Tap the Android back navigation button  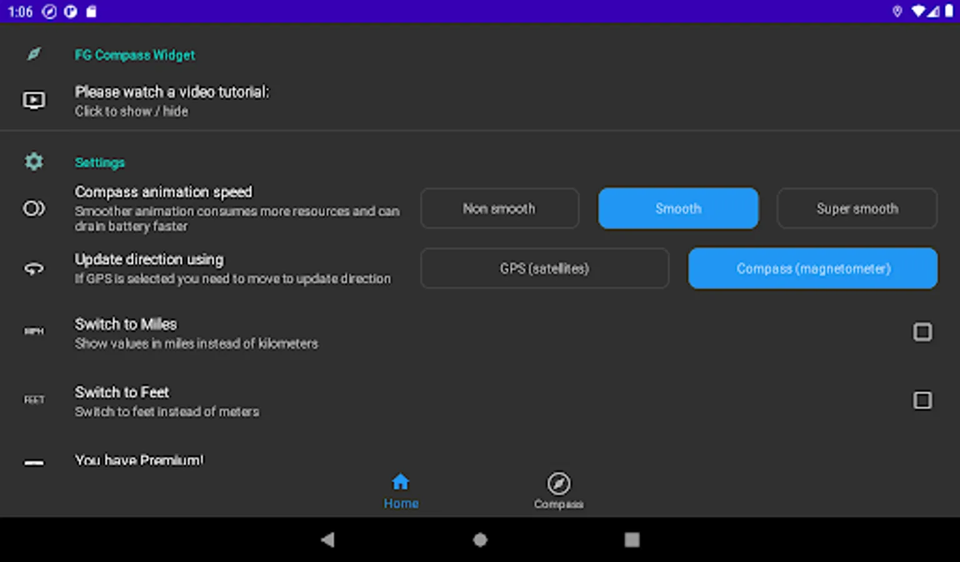(x=327, y=540)
